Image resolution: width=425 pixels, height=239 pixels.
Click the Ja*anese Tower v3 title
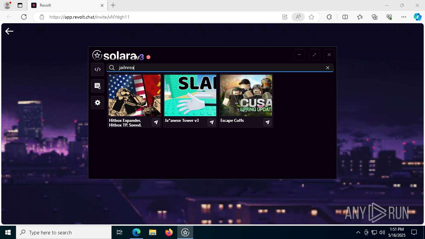pos(182,120)
